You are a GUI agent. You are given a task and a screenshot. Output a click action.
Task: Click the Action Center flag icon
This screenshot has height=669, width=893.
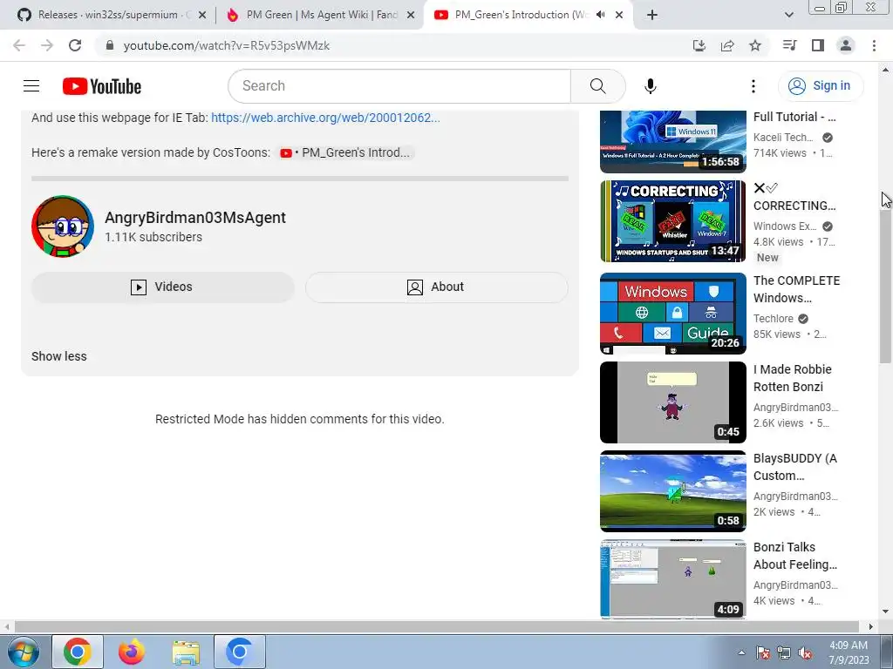[762, 652]
